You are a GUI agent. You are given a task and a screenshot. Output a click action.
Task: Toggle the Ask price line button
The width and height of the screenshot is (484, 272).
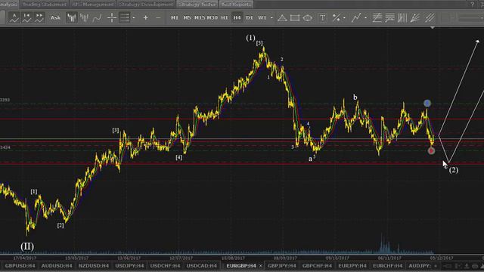pyautogui.click(x=55, y=18)
